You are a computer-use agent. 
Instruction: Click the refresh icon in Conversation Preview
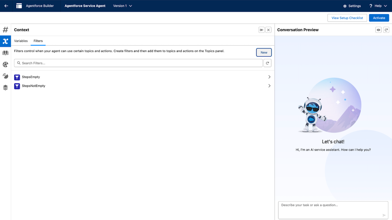(386, 29)
